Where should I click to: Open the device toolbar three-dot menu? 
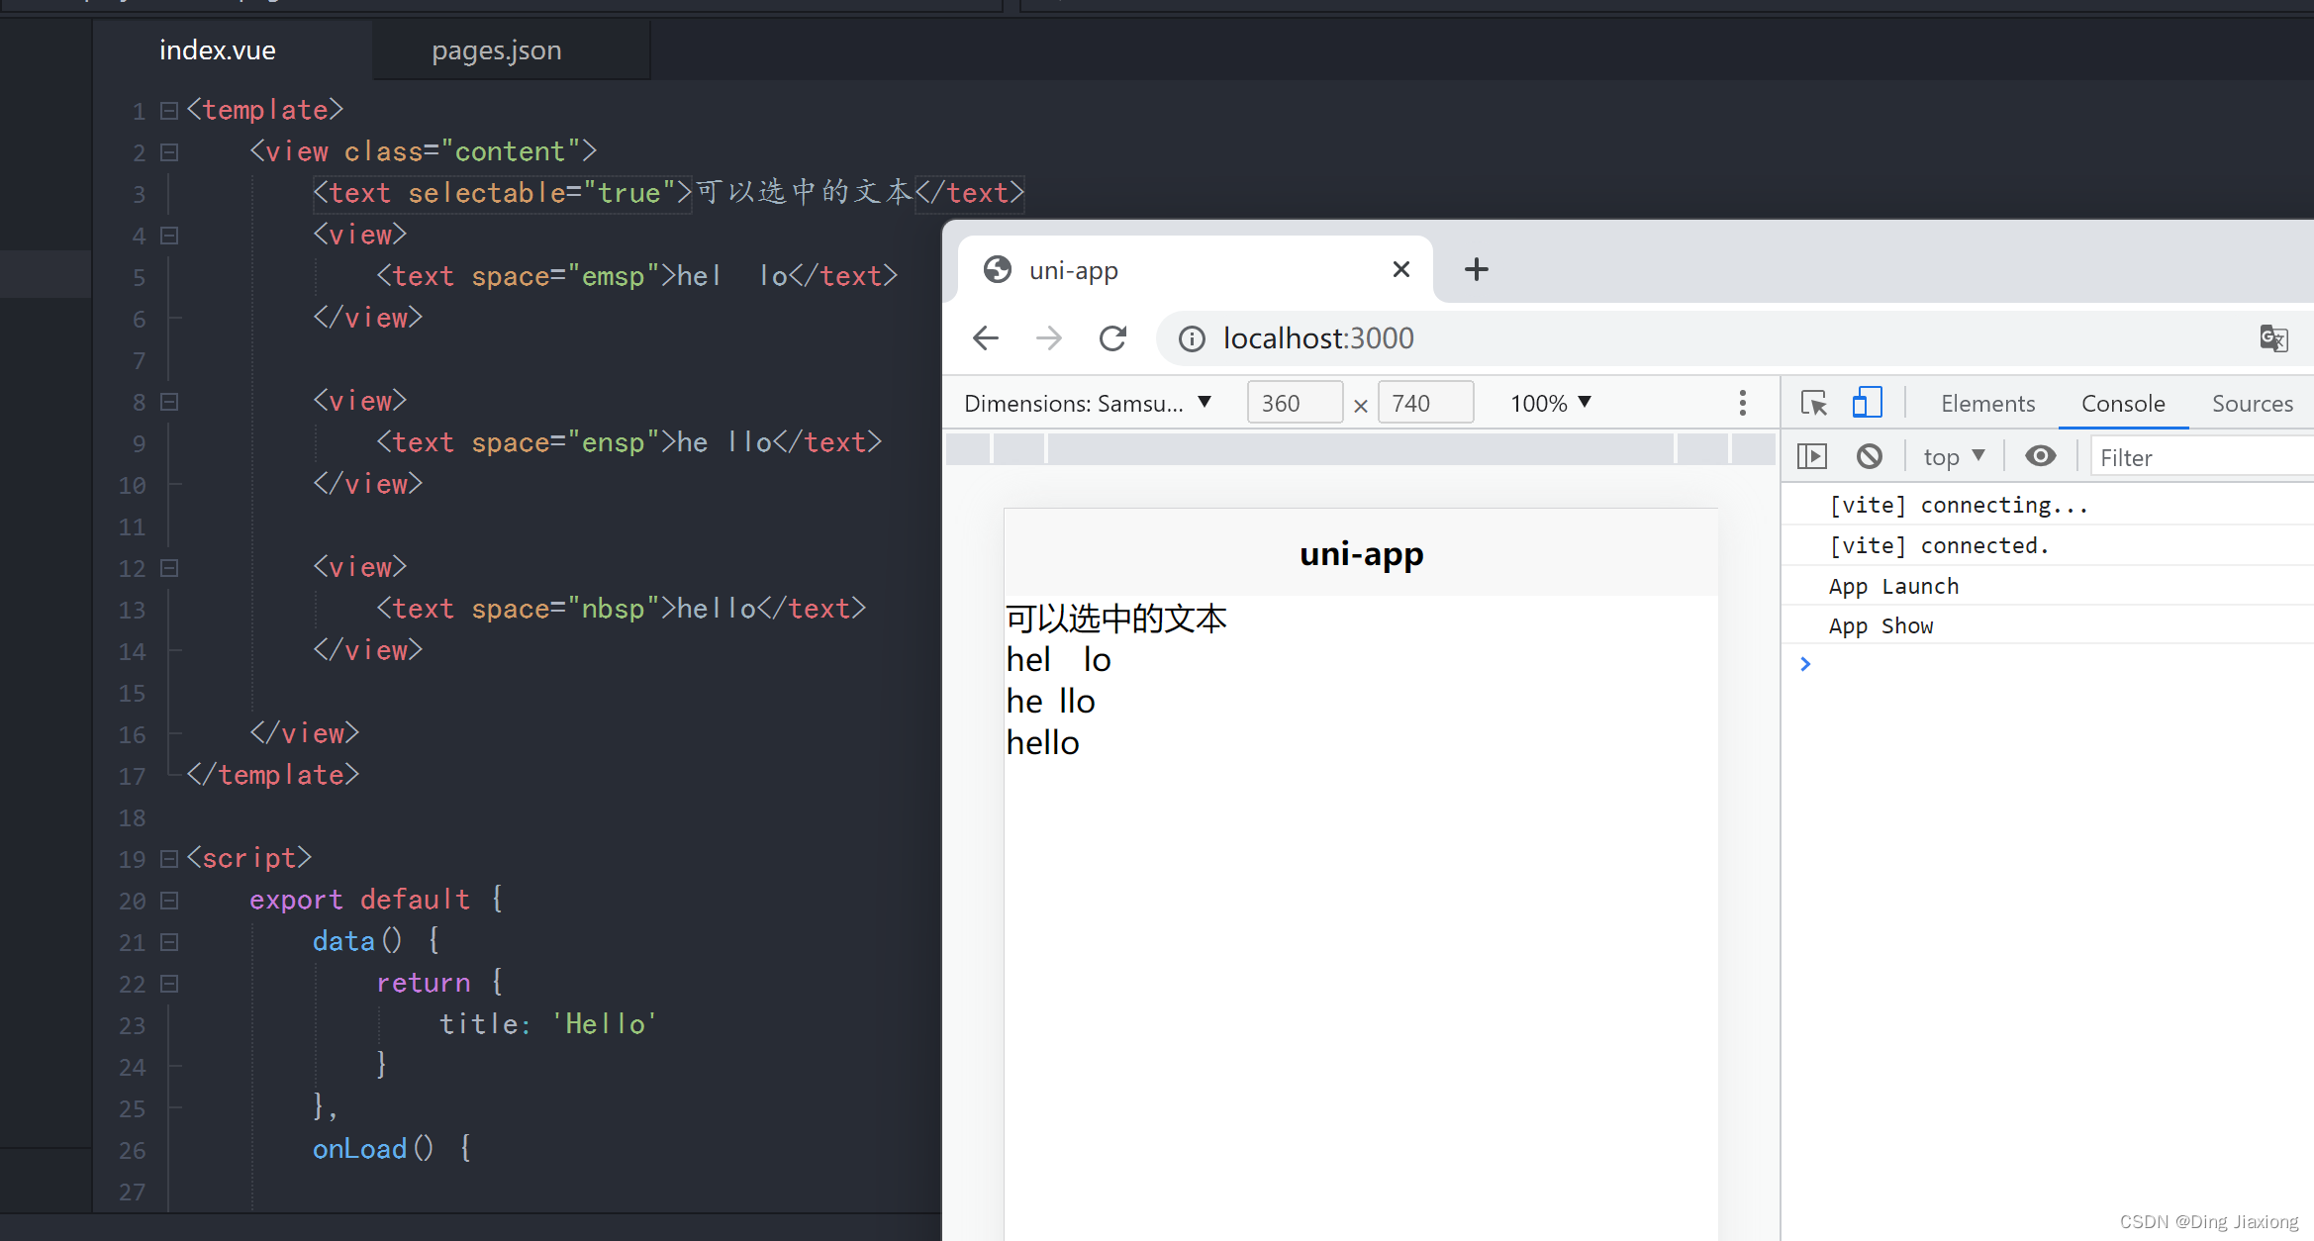1742,403
